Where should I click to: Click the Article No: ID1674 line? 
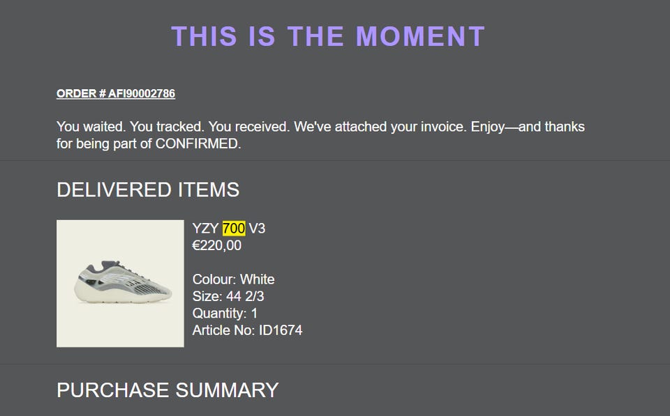point(248,330)
